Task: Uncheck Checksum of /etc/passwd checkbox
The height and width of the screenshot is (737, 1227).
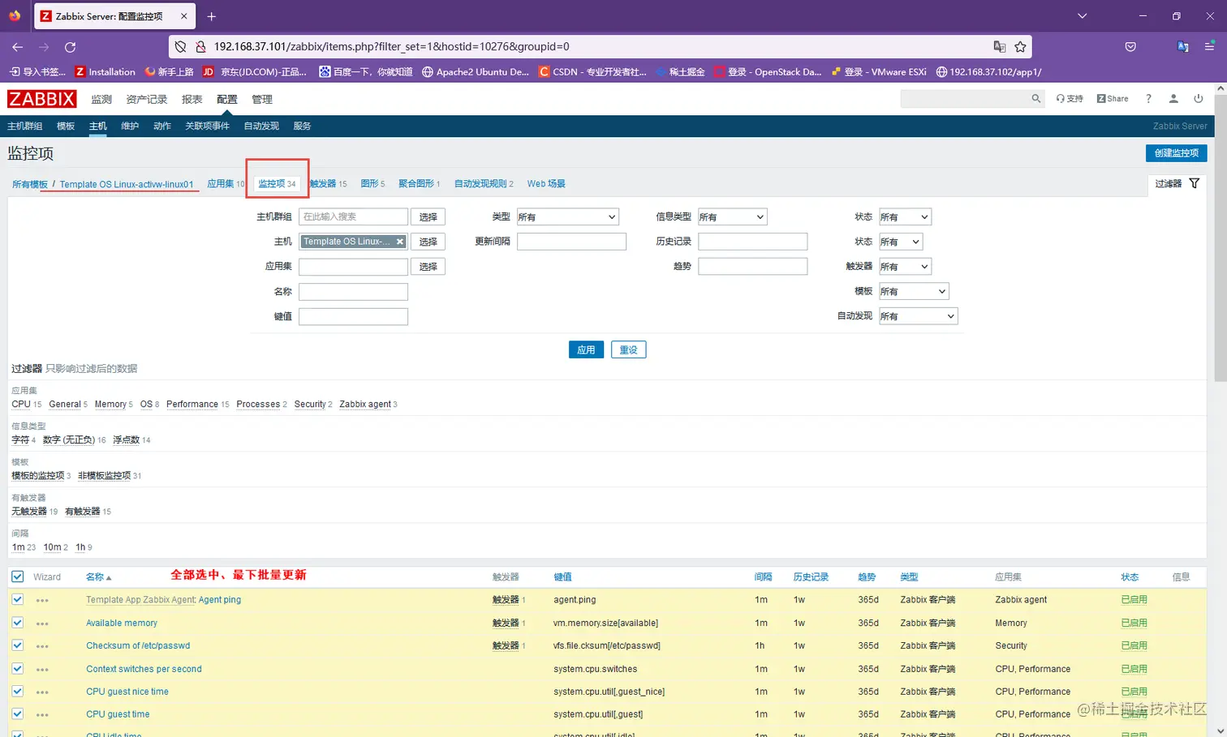Action: (x=18, y=645)
